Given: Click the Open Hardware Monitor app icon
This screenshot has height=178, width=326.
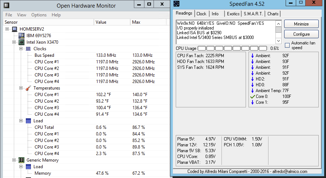Looking at the screenshot, I should pos(7,5).
